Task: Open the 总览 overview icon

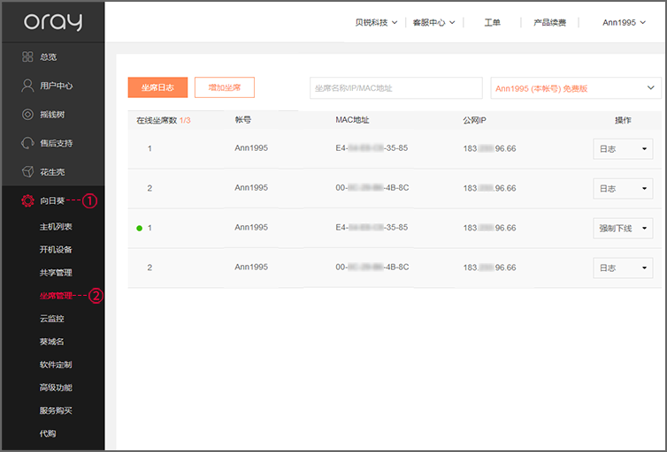Action: pos(27,56)
